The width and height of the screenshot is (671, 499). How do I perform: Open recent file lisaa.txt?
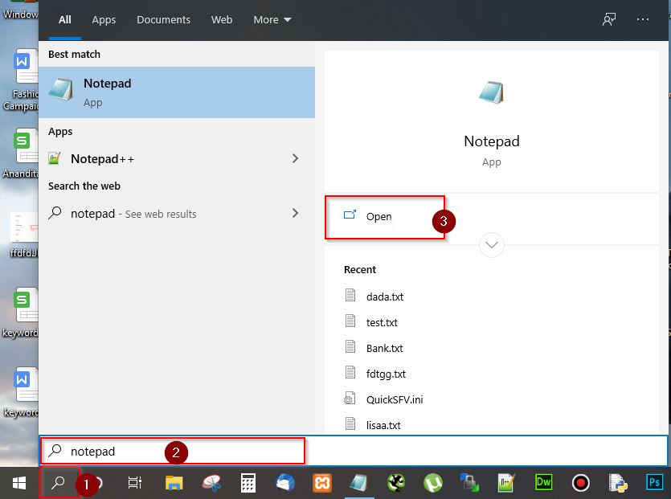pos(383,425)
